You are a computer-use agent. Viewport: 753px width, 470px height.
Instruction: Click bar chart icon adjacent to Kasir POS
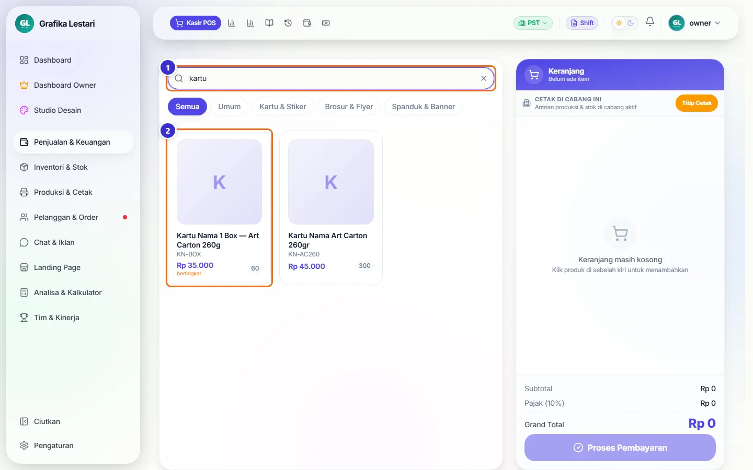232,23
